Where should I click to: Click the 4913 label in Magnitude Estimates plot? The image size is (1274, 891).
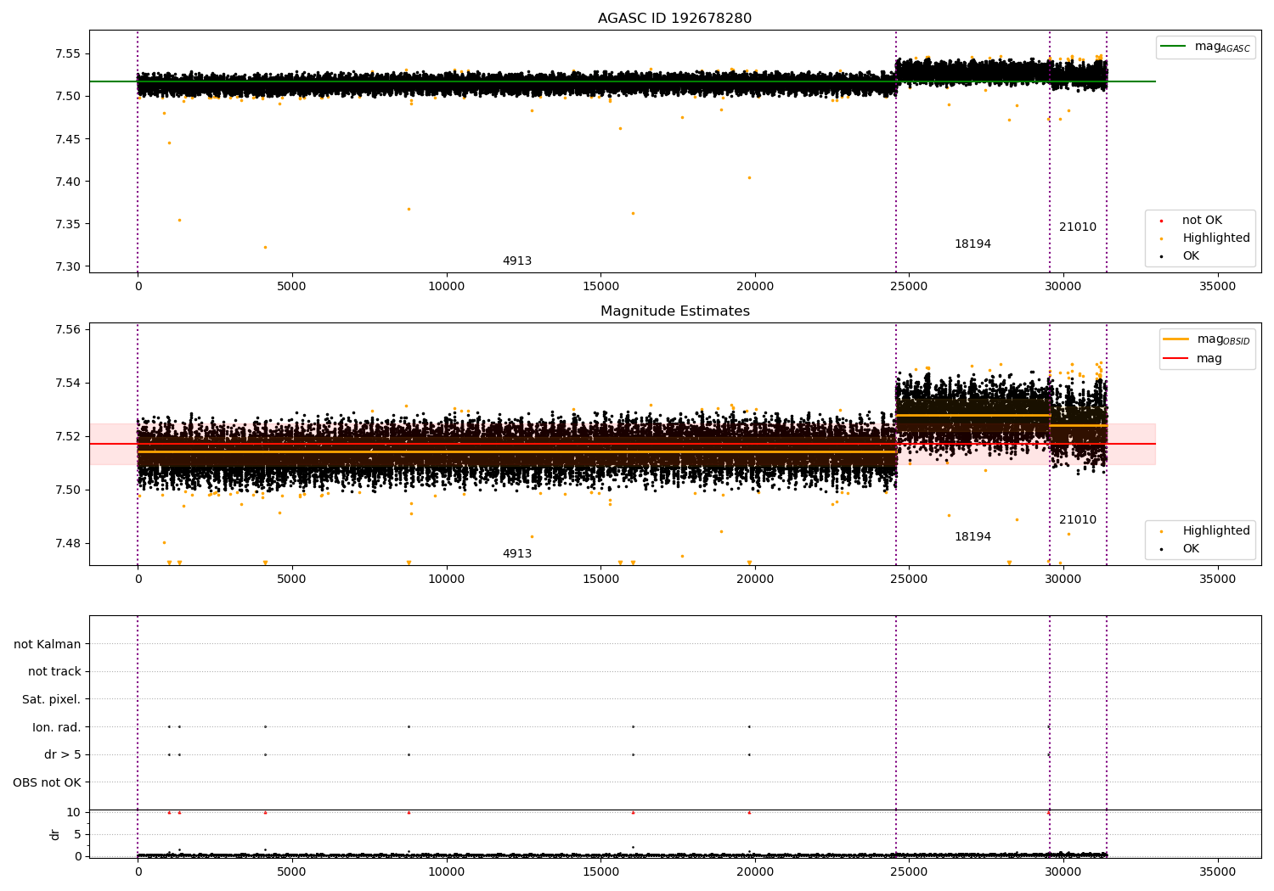click(517, 554)
